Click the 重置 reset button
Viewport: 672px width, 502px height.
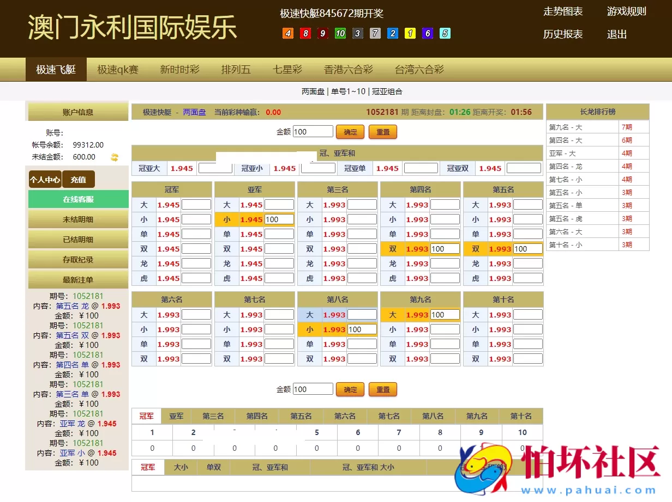(382, 131)
